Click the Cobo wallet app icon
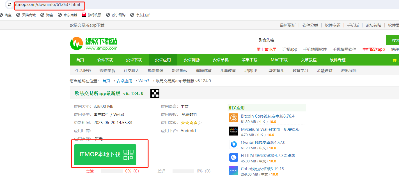The image size is (399, 182). (x=233, y=171)
